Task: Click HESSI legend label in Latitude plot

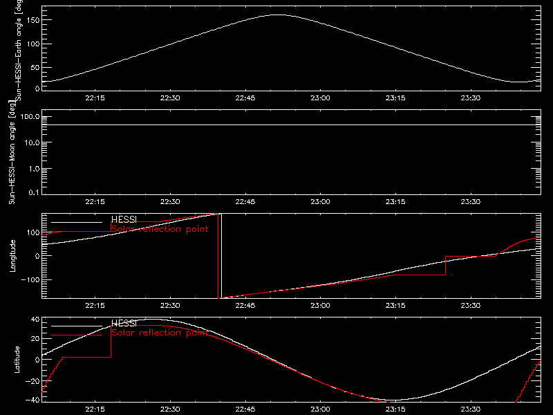Action: click(x=124, y=323)
